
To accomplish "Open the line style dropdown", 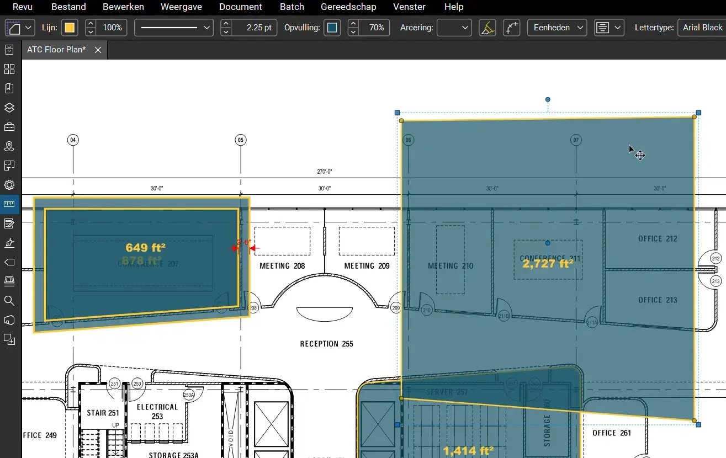I will [174, 28].
